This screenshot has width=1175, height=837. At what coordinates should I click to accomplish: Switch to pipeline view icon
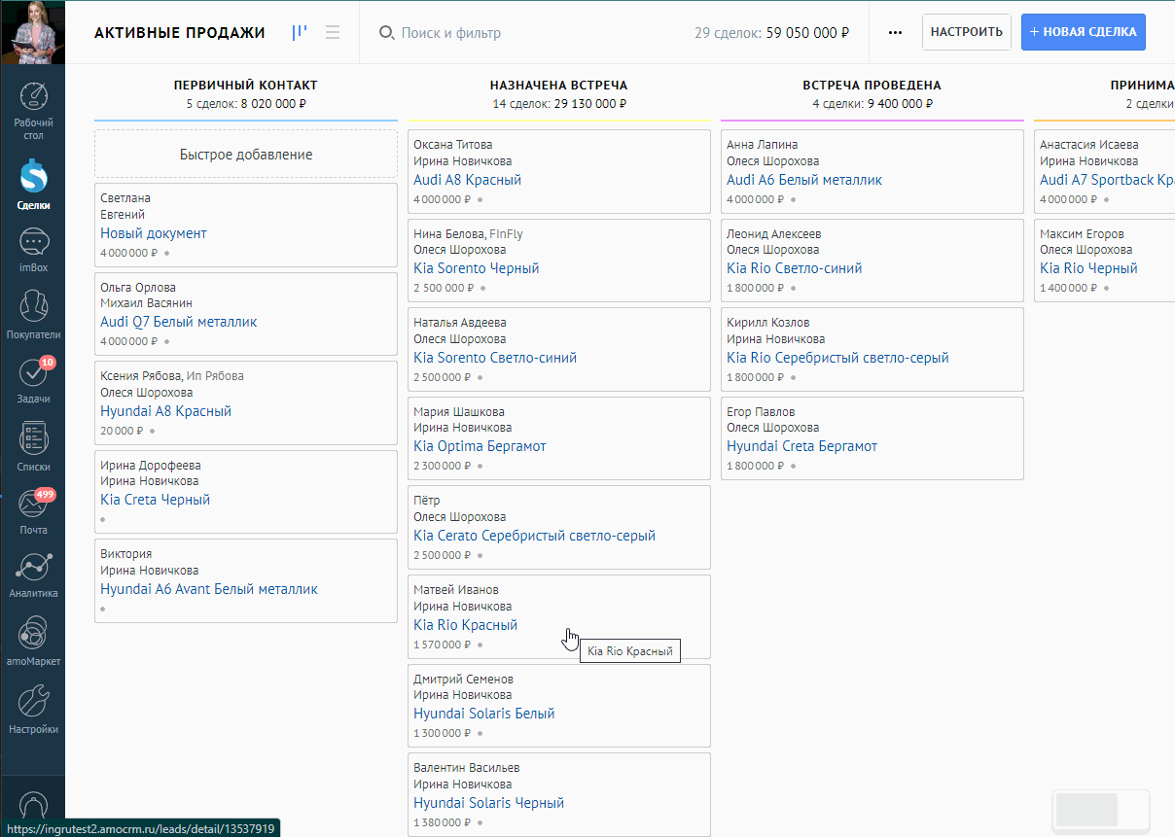(x=300, y=32)
